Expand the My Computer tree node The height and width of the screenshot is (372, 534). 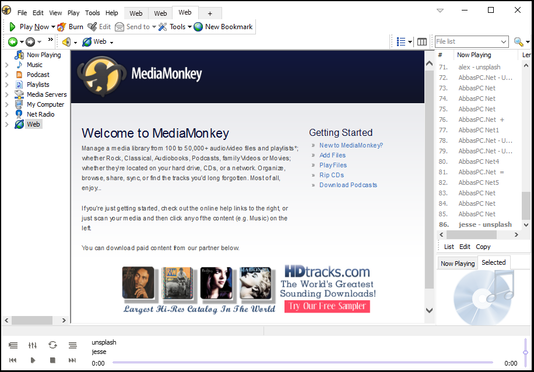[x=6, y=104]
